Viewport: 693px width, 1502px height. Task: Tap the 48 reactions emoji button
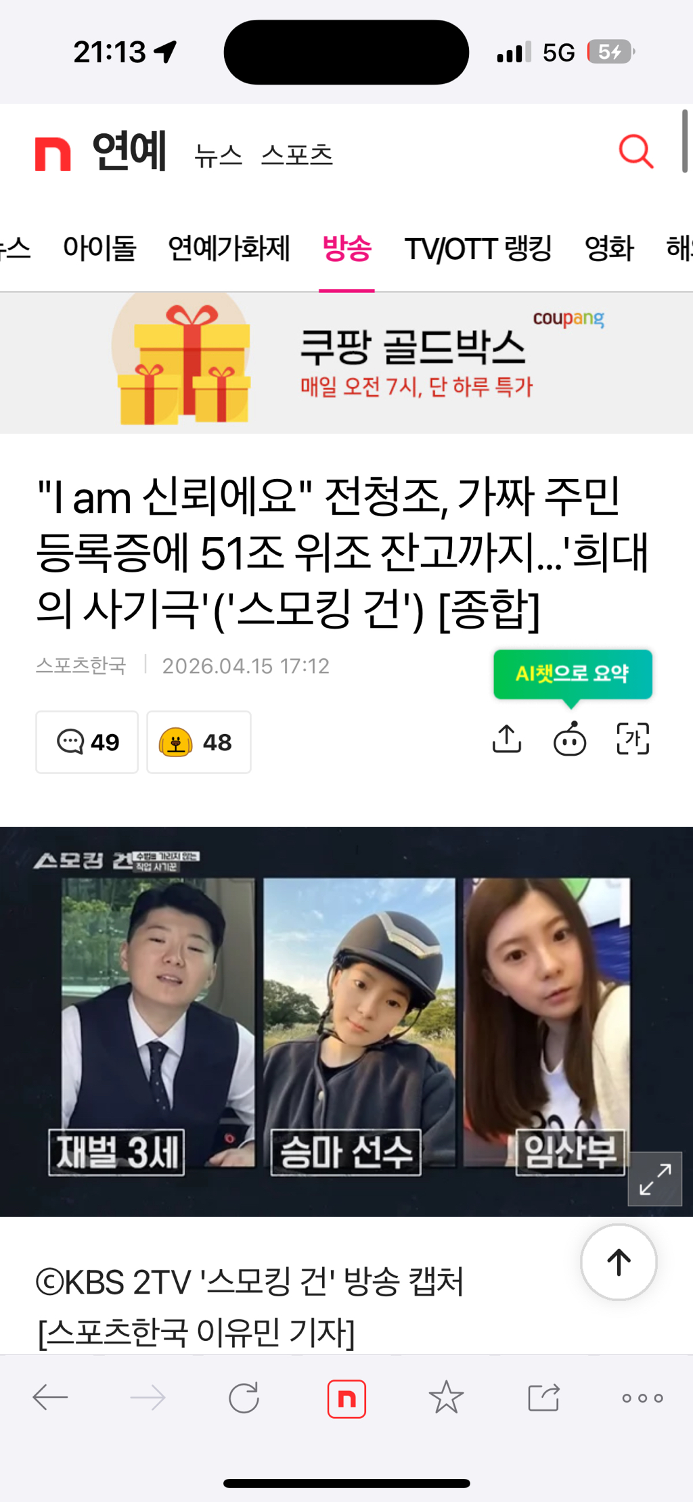point(199,742)
